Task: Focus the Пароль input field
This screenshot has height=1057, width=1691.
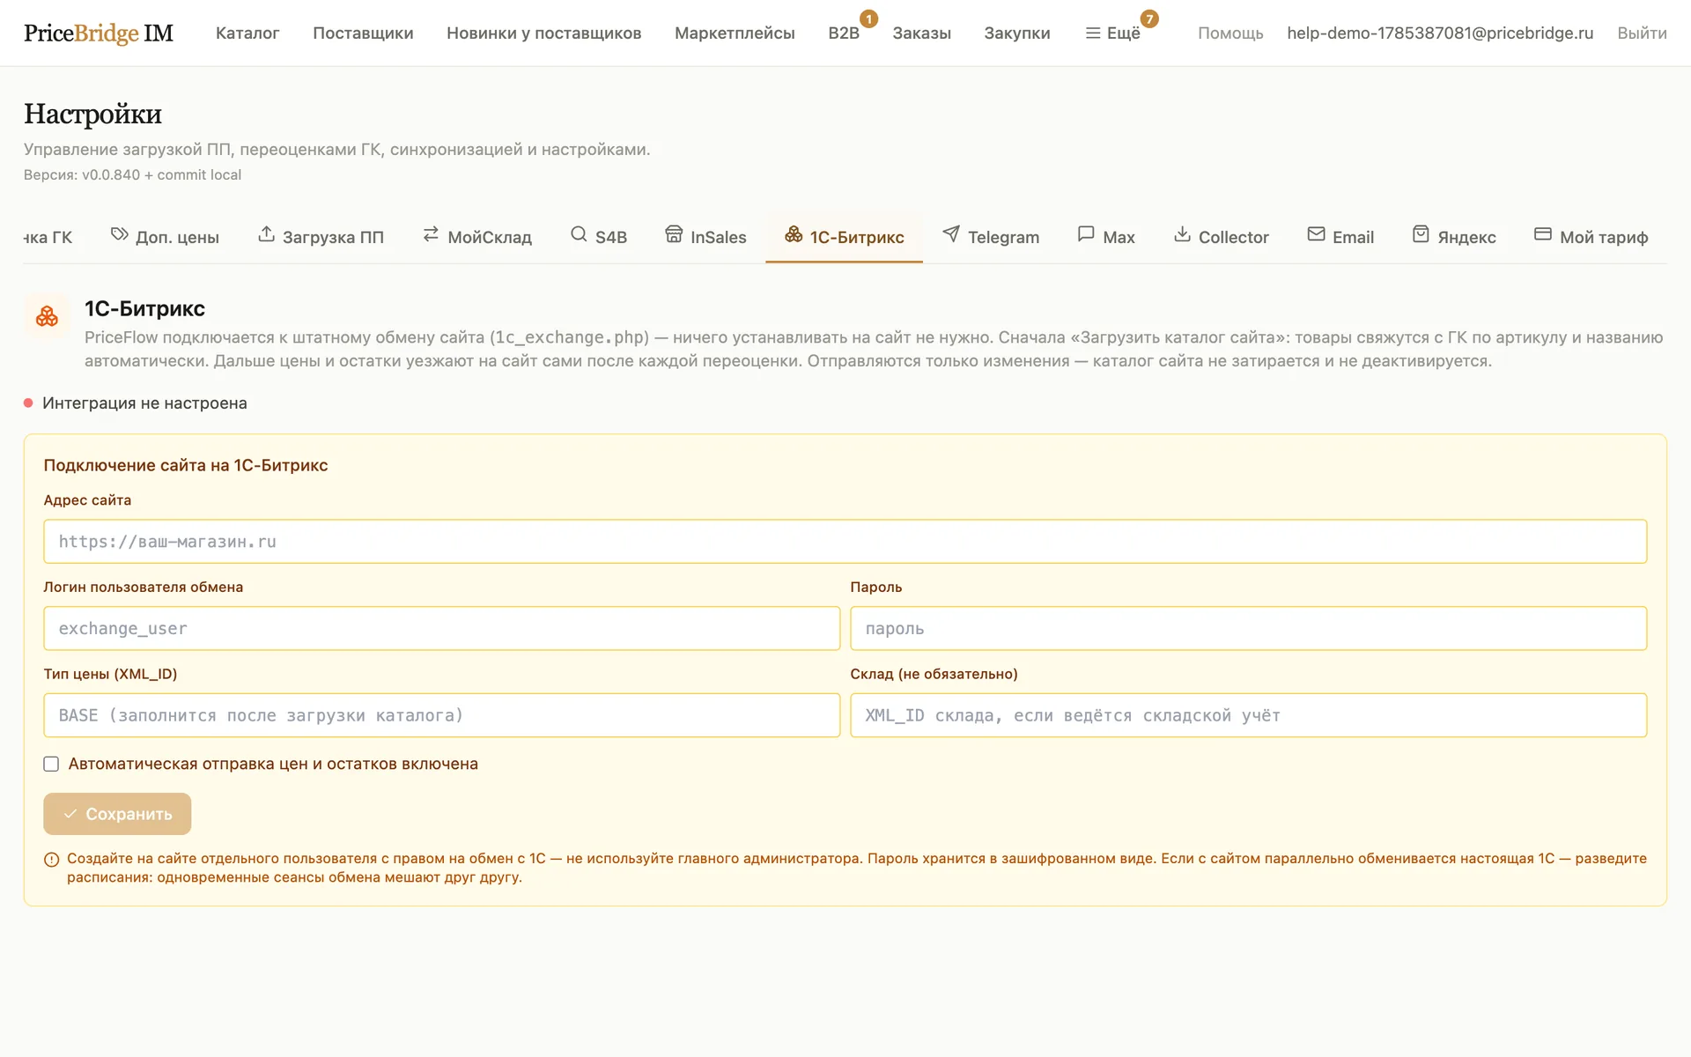Action: click(1248, 629)
